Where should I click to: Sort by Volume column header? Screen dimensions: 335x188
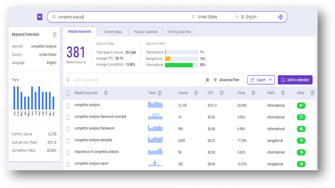point(183,93)
